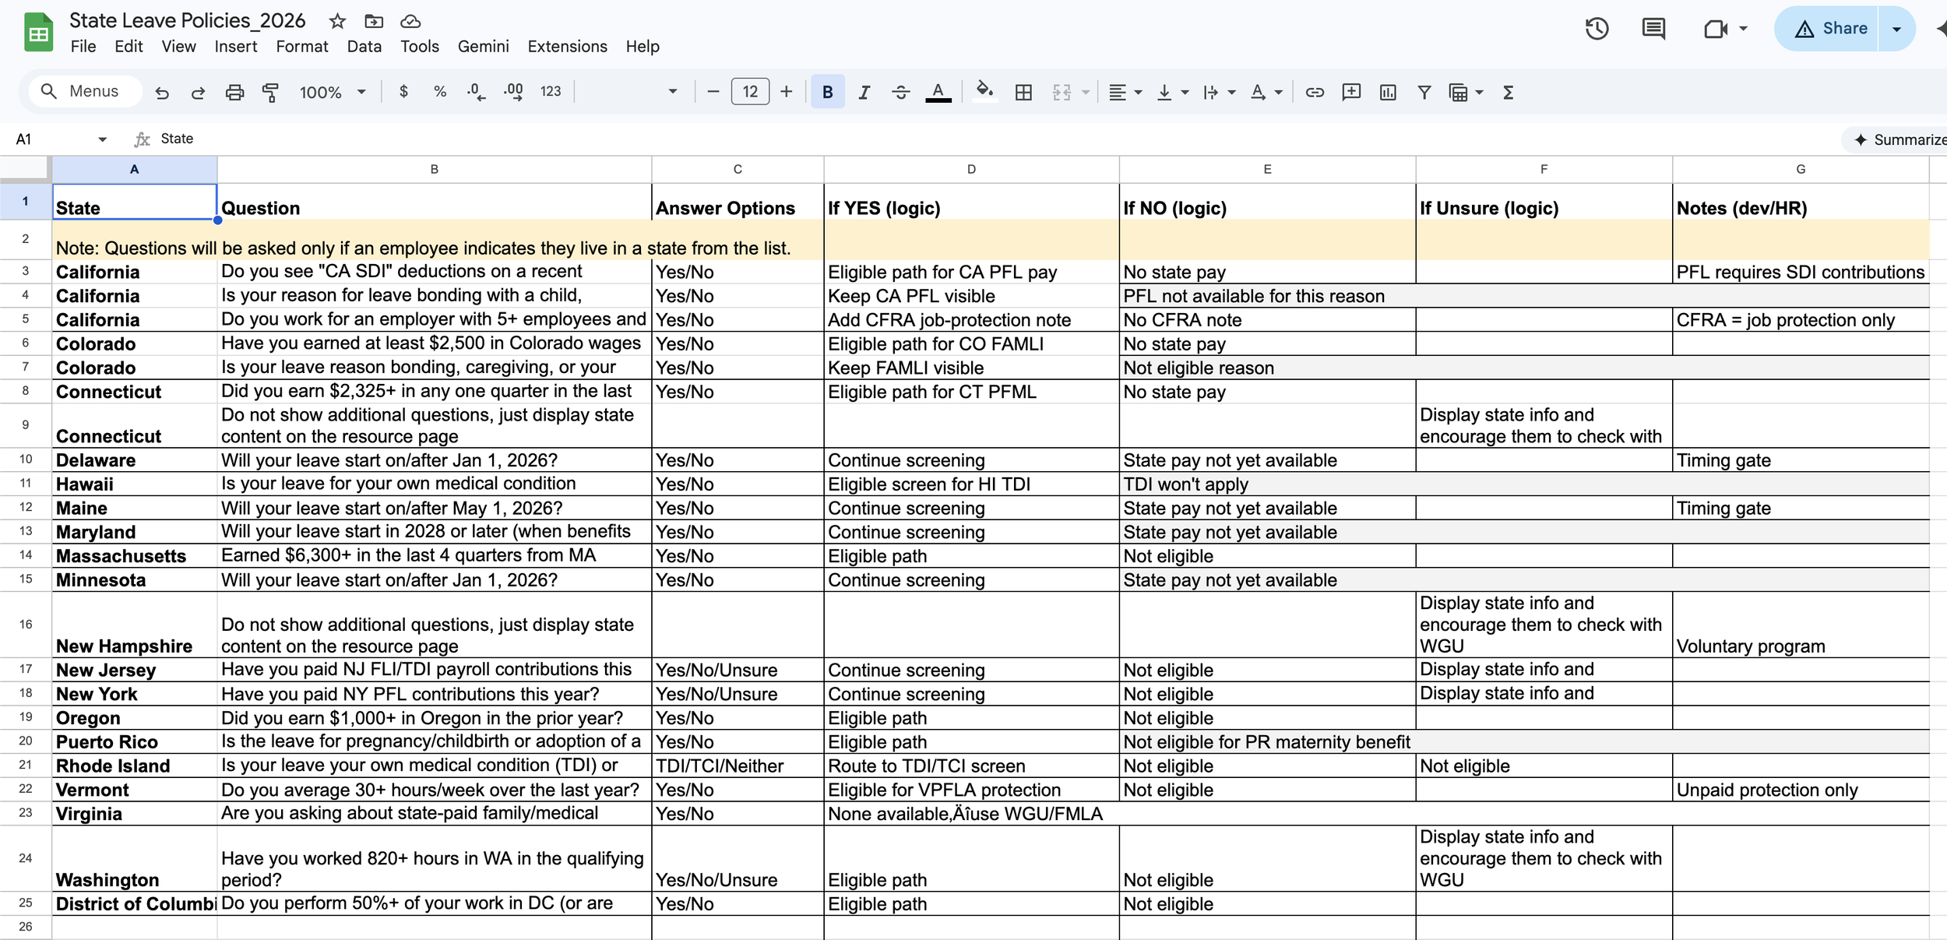Click the print icon

pyautogui.click(x=234, y=93)
